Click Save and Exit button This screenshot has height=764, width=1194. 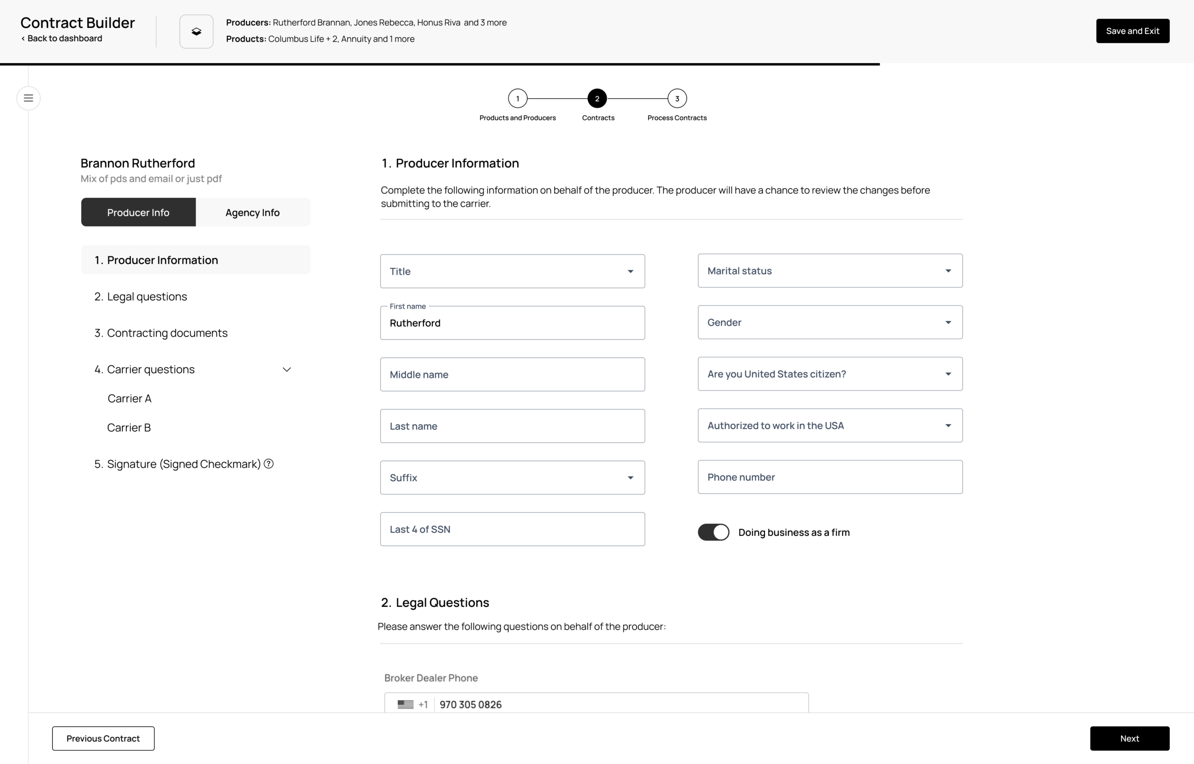point(1132,31)
